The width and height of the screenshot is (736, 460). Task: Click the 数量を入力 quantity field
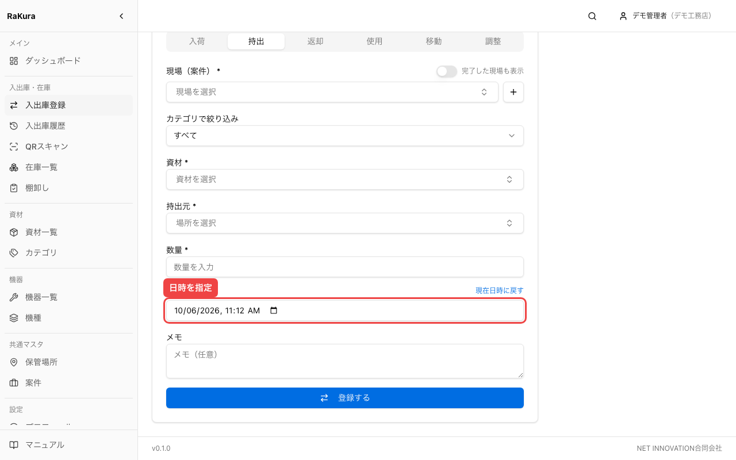tap(345, 267)
